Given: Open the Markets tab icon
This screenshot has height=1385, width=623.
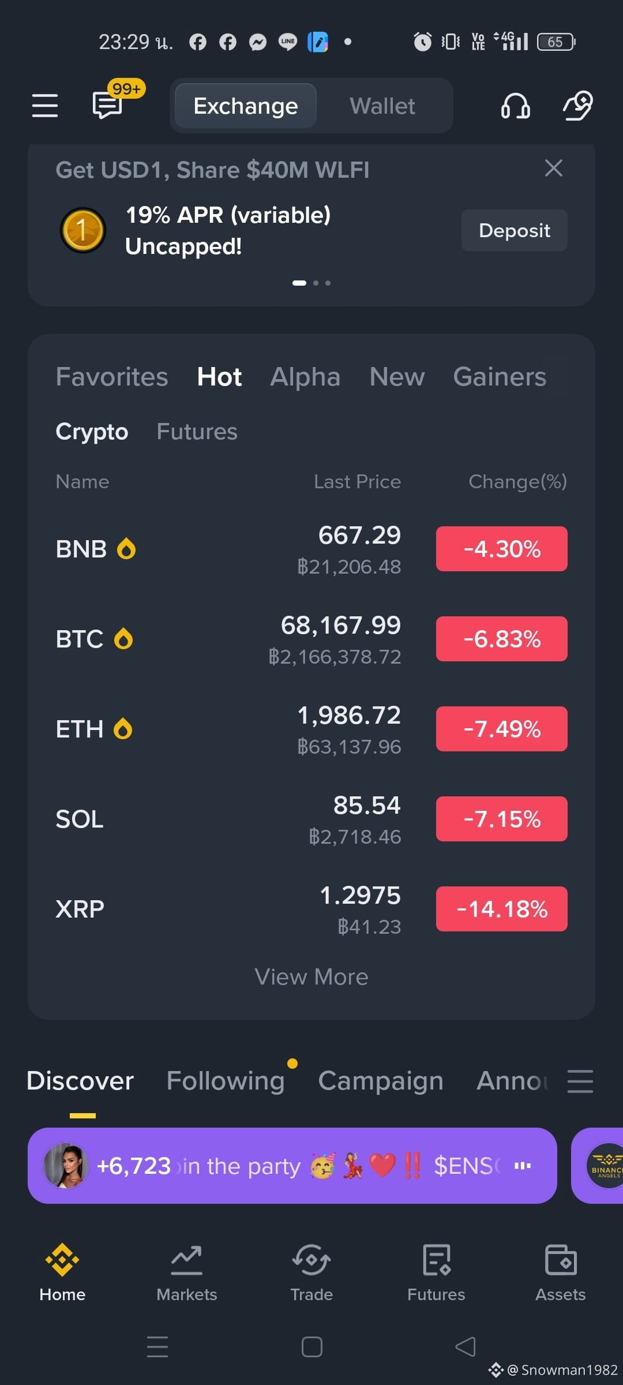Looking at the screenshot, I should (187, 1260).
